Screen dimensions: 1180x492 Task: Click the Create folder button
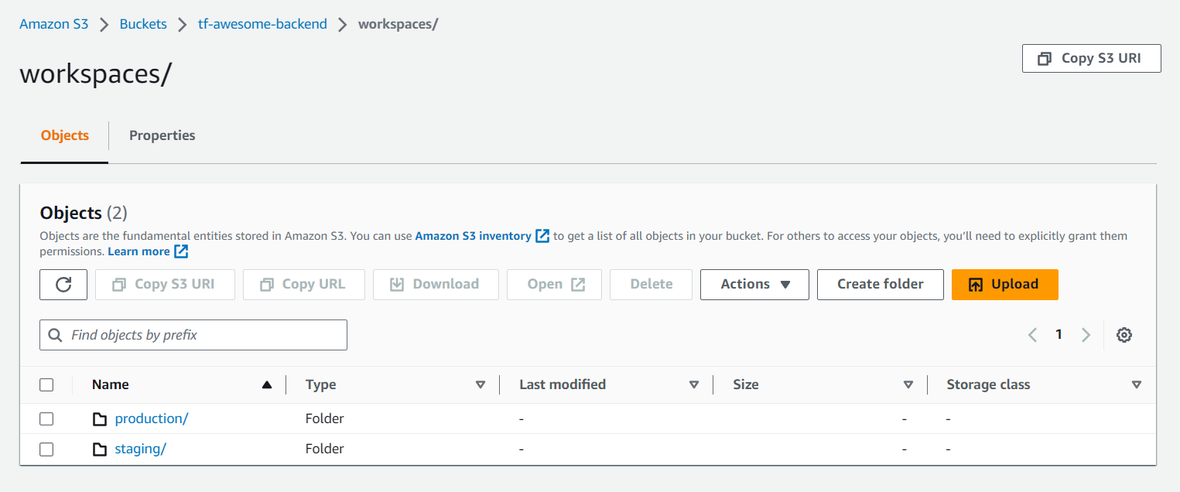(x=880, y=285)
